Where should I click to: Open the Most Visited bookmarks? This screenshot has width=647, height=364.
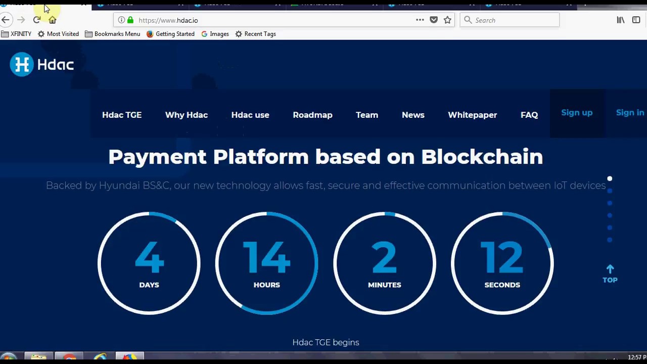pos(58,34)
